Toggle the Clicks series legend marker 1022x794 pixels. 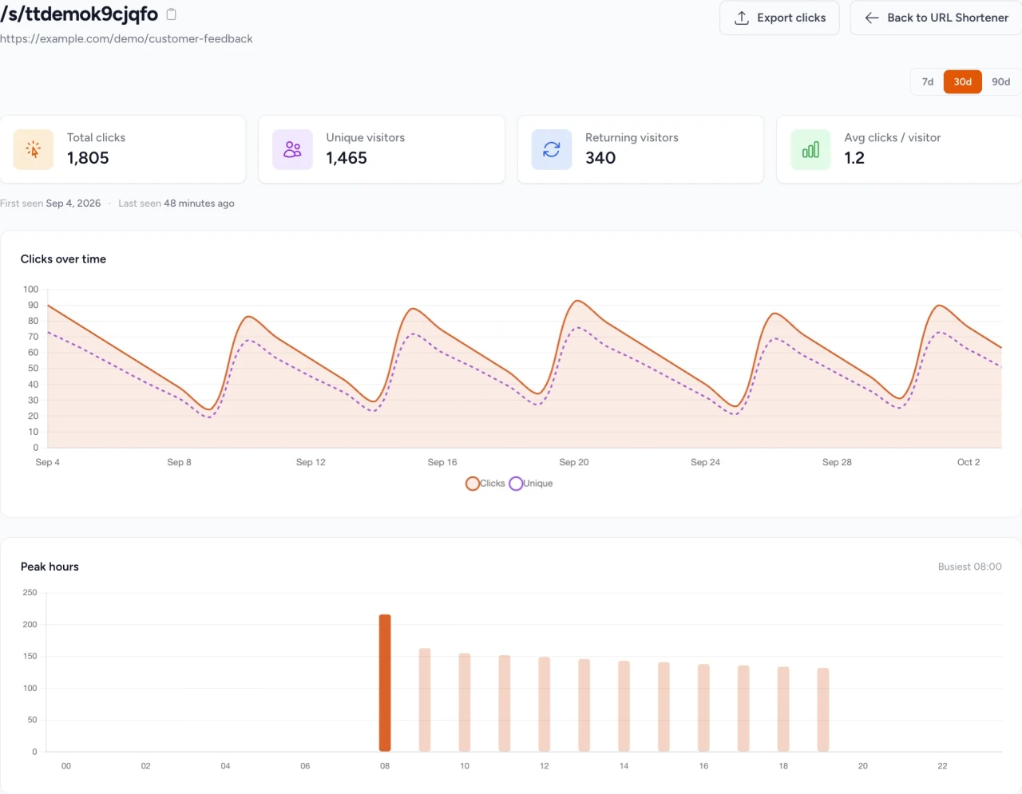coord(473,484)
